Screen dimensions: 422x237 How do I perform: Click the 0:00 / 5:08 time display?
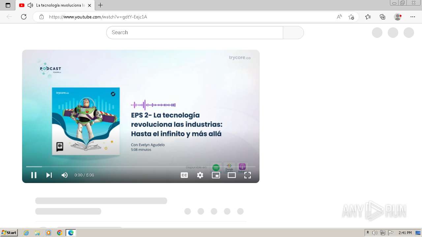[x=84, y=175]
